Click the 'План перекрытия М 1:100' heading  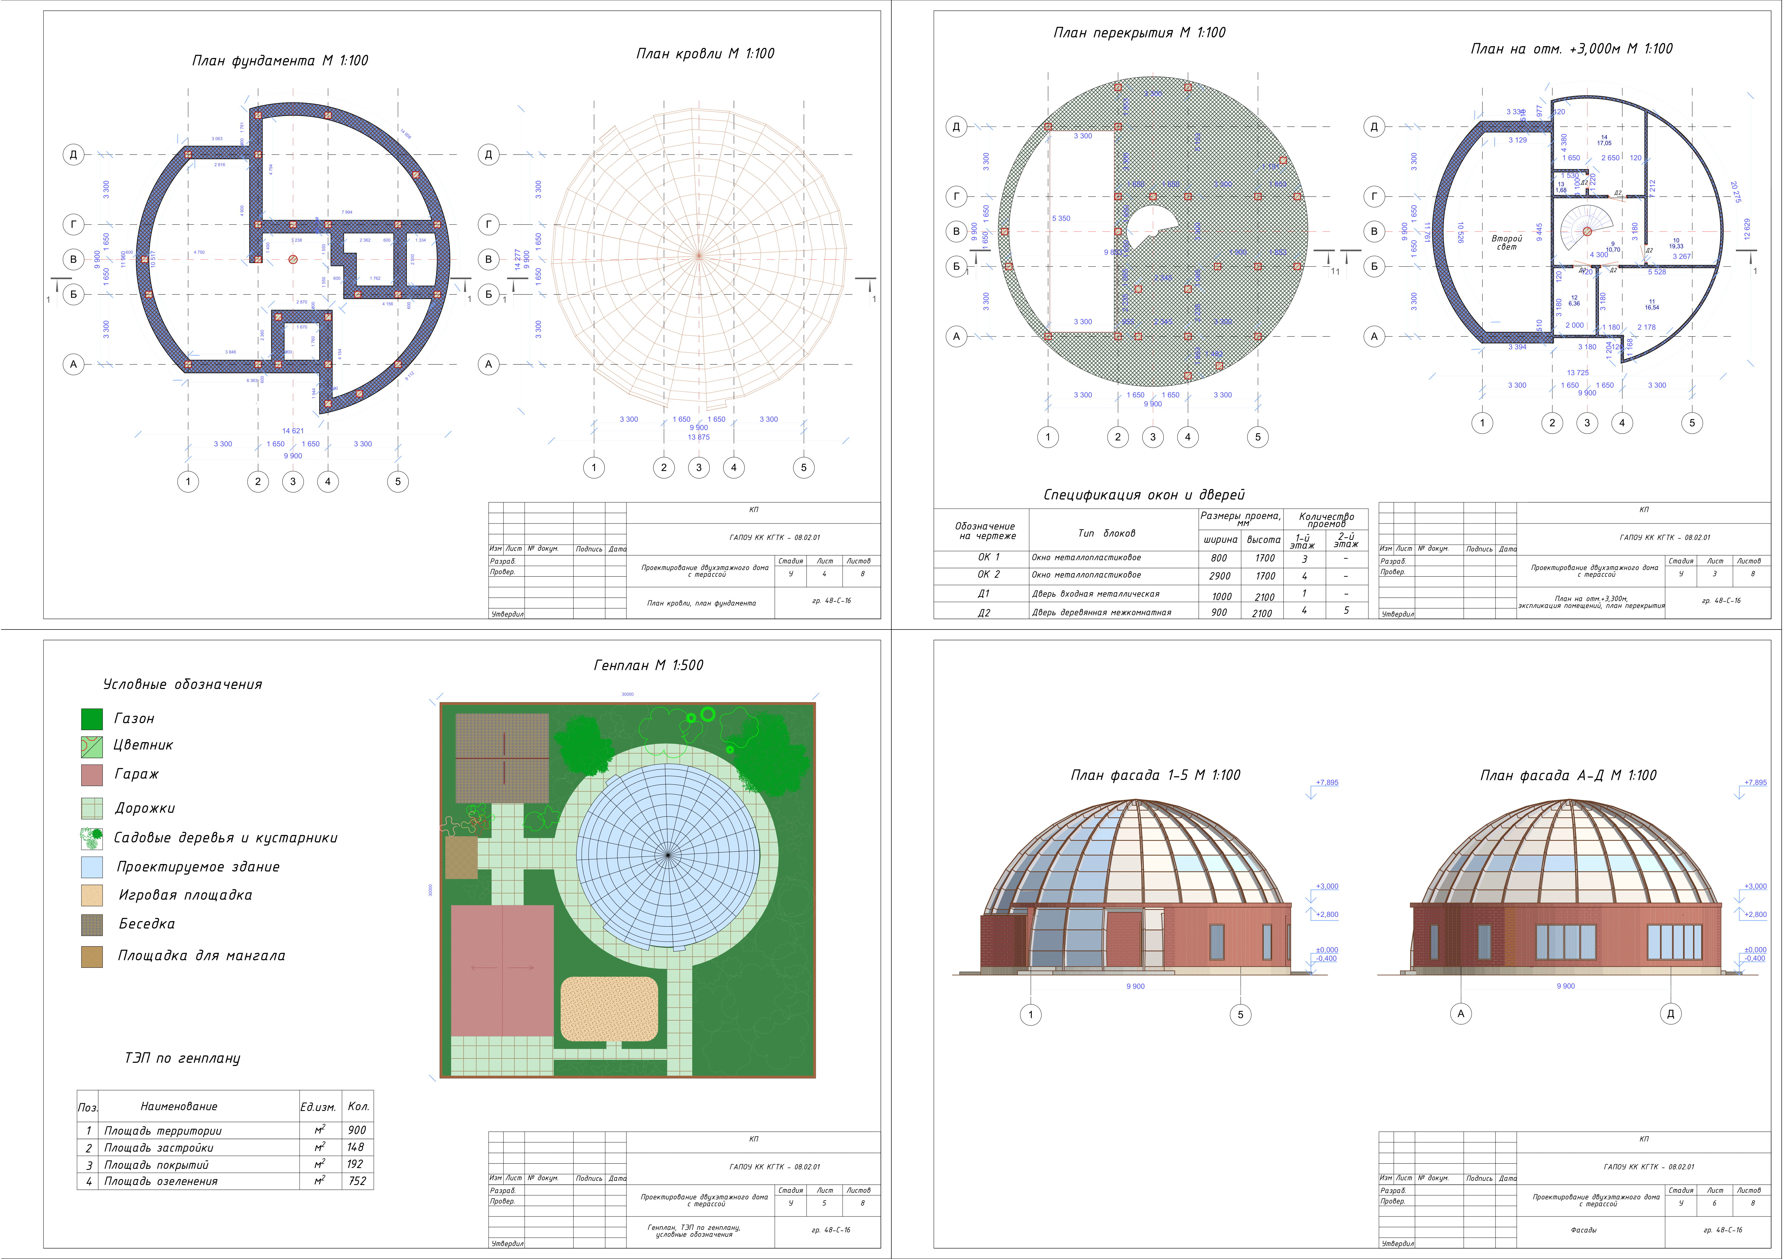click(x=1139, y=33)
